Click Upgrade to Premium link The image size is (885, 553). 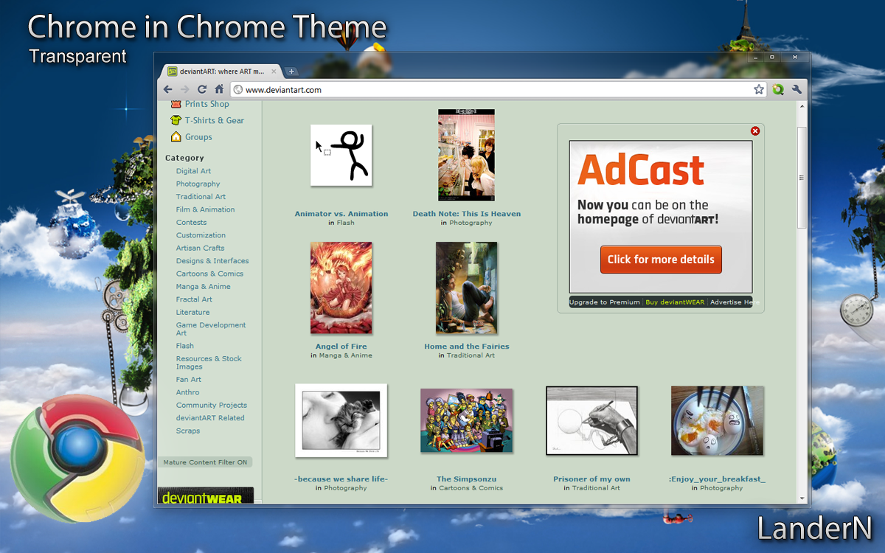click(605, 302)
